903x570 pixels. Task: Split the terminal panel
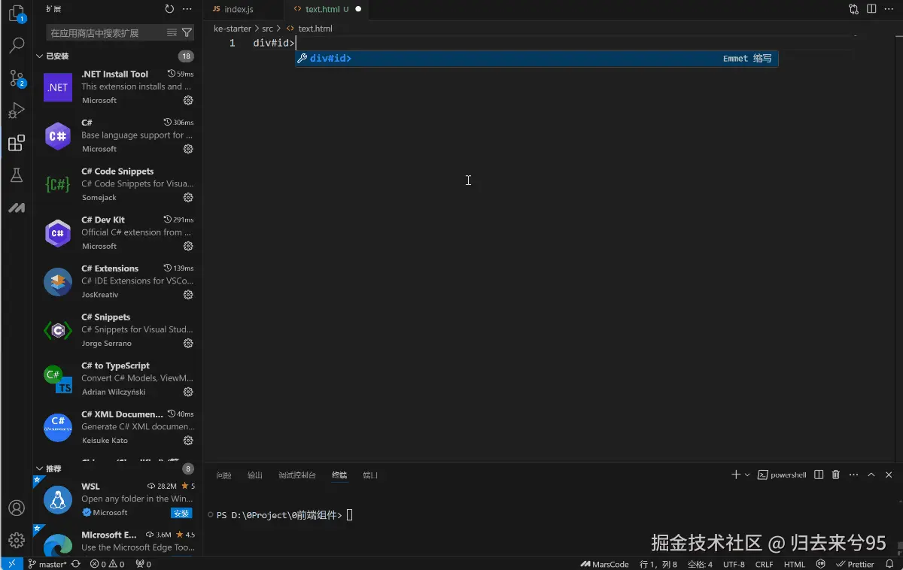(819, 474)
